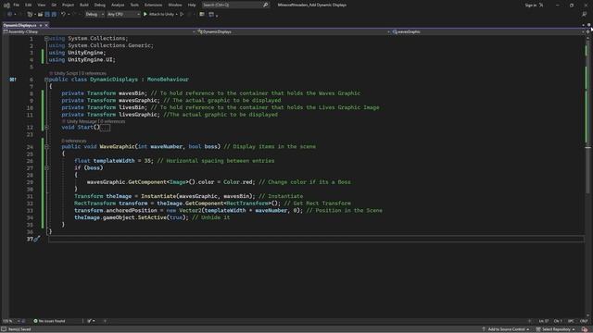This screenshot has width=593, height=333.
Task: Click the toolbar icon after Start Without Debugging
Action: pyautogui.click(x=202, y=15)
